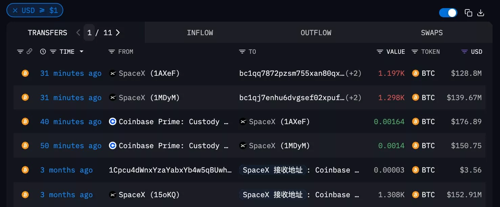Open the FROM column filter icon
This screenshot has height=207, width=500.
point(112,51)
